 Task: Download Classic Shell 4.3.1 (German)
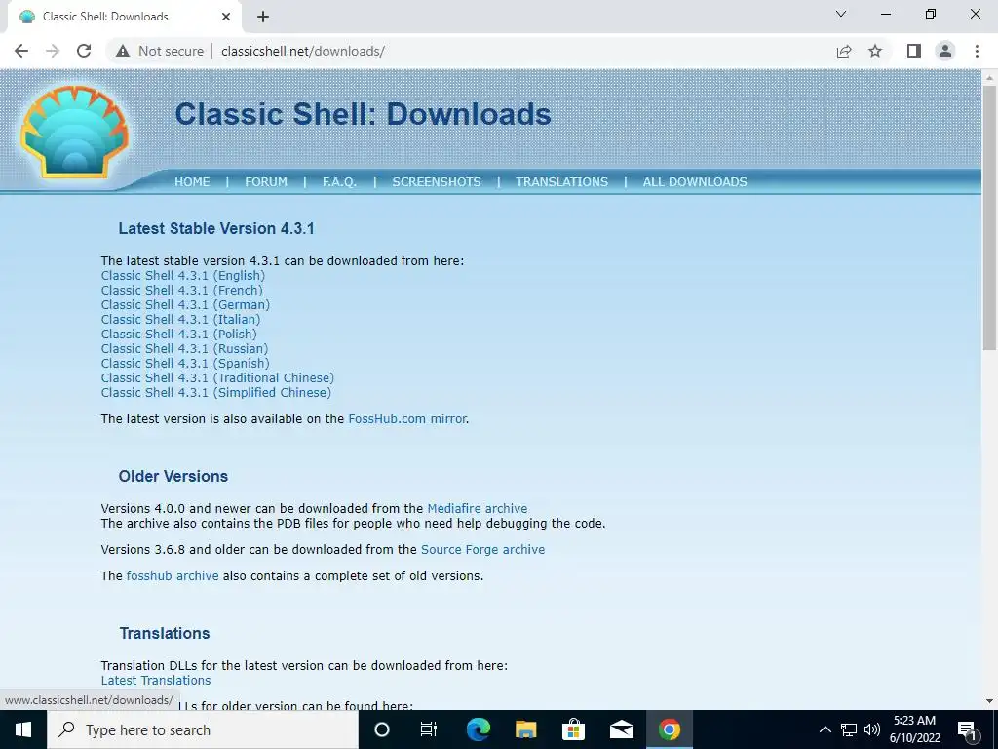pyautogui.click(x=186, y=305)
